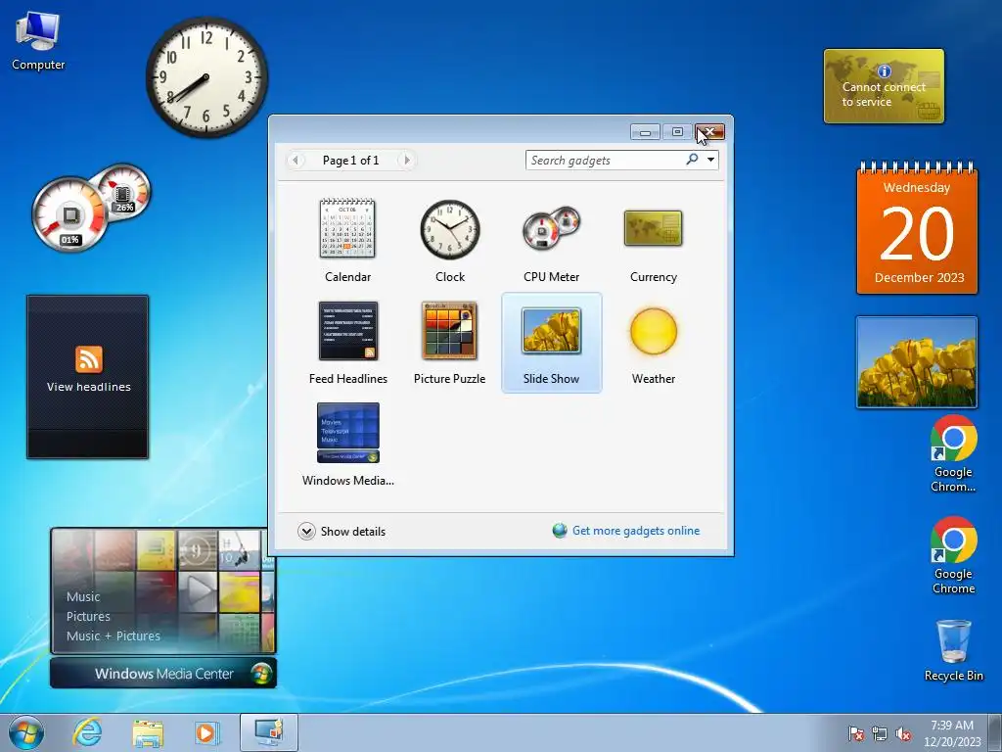1002x752 pixels.
Task: Click the analog clock desktop gadget
Action: point(206,77)
